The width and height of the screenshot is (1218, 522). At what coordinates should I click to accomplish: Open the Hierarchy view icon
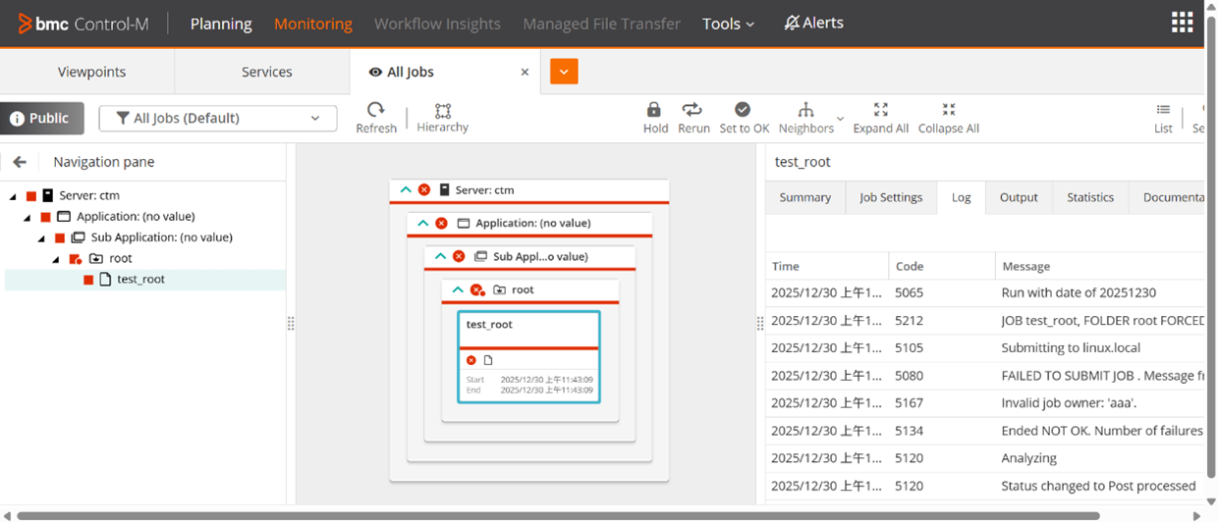pos(442,111)
